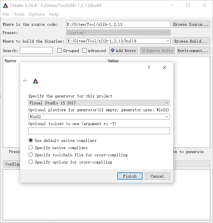Open the Tools menu

(19, 14)
